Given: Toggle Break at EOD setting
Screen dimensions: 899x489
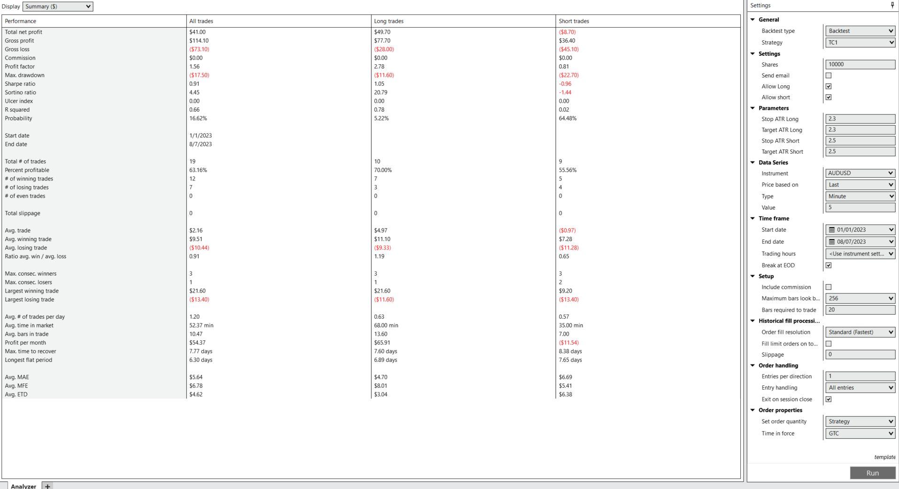Looking at the screenshot, I should (x=829, y=265).
